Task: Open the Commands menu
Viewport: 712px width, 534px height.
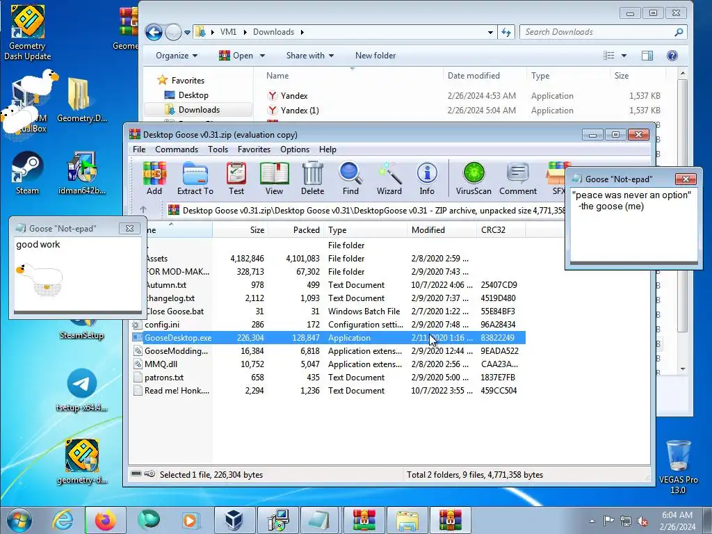Action: (177, 149)
